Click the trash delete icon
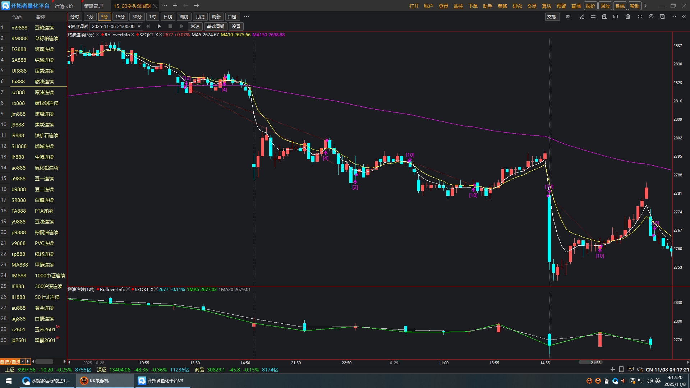The height and width of the screenshot is (388, 690). click(627, 17)
